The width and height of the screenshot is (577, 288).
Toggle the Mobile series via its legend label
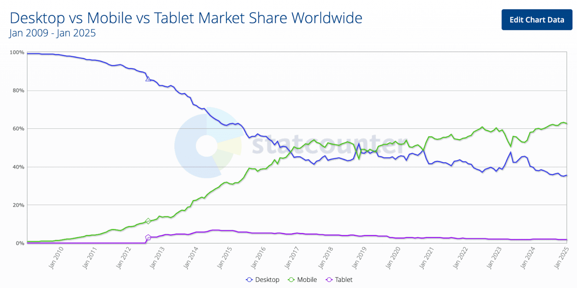click(x=307, y=279)
